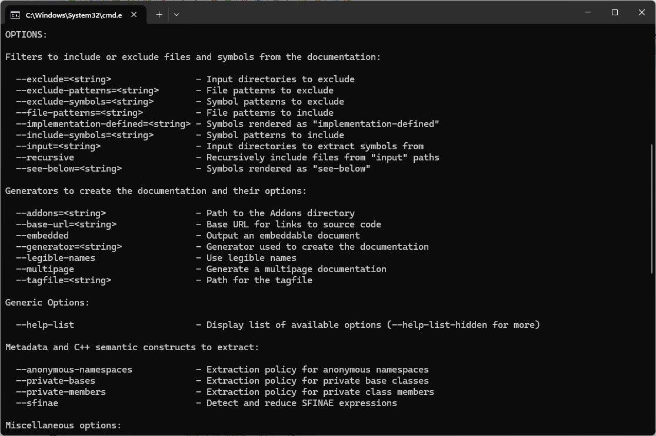Open a new tab with the plus button
656x436 pixels.
[159, 15]
